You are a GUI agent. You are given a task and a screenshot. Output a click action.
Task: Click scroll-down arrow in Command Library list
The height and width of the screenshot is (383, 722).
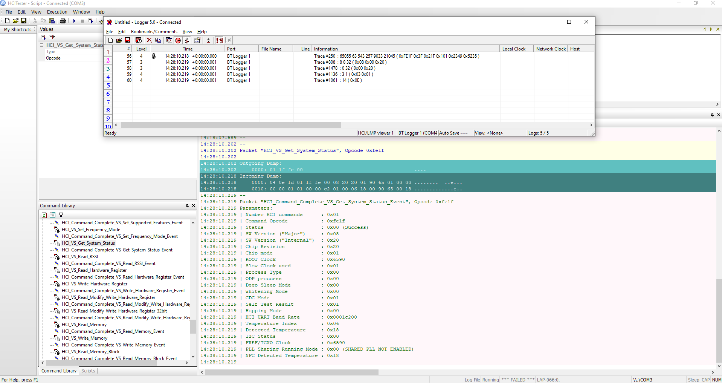pyautogui.click(x=193, y=356)
